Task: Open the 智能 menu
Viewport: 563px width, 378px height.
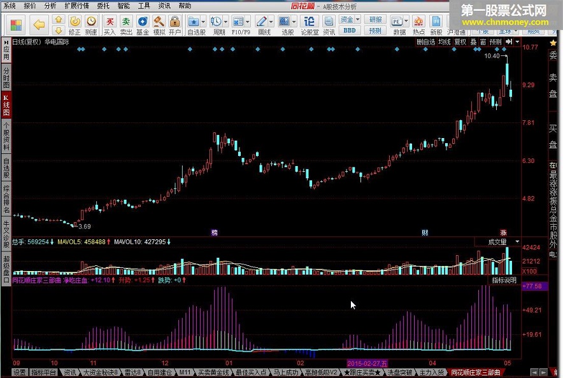Action: 124,6
